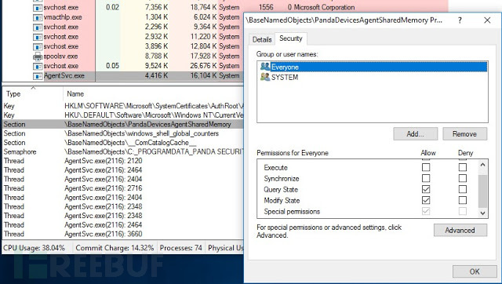Select the SYSTEM user icon
Screen dimensions: 502x284
[x=265, y=77]
